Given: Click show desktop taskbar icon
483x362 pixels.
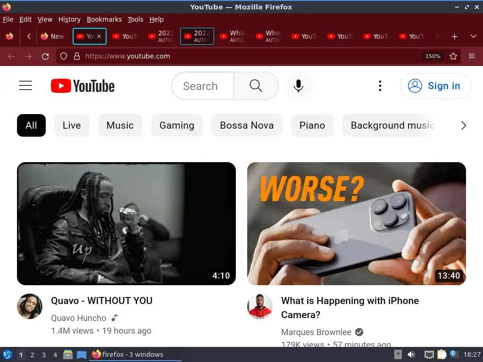Looking at the screenshot, I should (81, 355).
